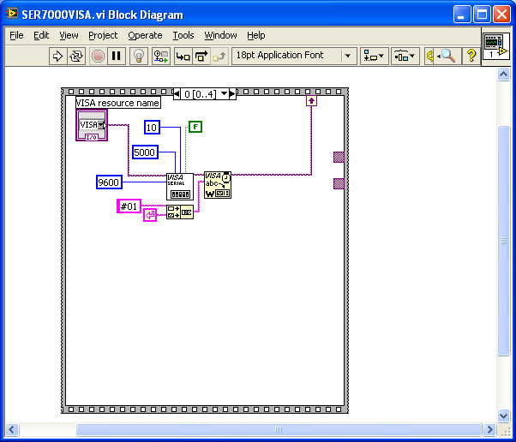Go to next sequence frame
Image resolution: width=516 pixels, height=442 pixels.
tap(232, 94)
